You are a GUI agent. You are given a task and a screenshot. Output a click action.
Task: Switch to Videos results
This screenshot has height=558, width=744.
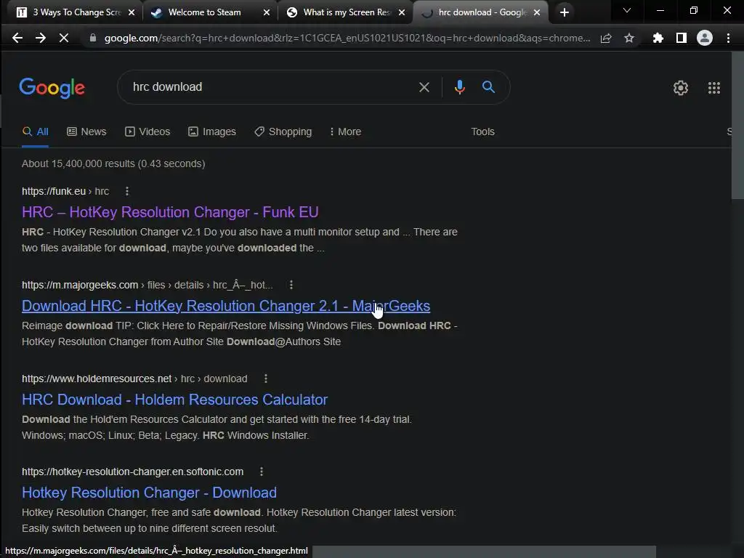click(147, 132)
